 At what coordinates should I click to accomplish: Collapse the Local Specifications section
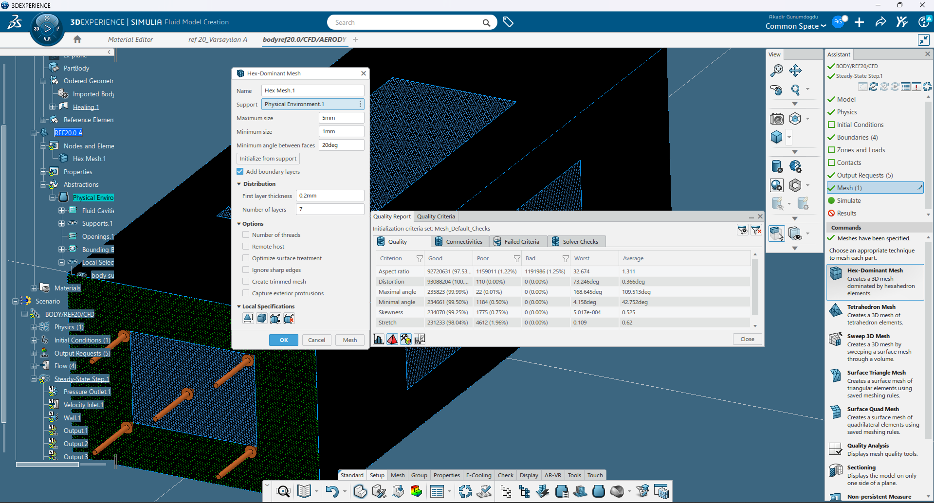[x=239, y=306]
